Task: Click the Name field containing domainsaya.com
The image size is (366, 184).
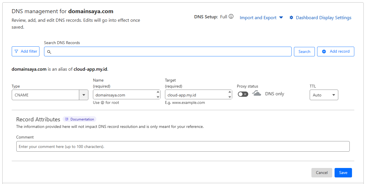Action: click(x=124, y=95)
